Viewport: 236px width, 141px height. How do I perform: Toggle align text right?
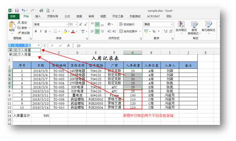click(x=103, y=31)
